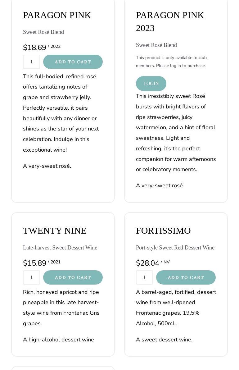Click Sweet Rosé Blend under Paragon Pink 2023
Image resolution: width=239 pixels, height=370 pixels.
tap(156, 45)
